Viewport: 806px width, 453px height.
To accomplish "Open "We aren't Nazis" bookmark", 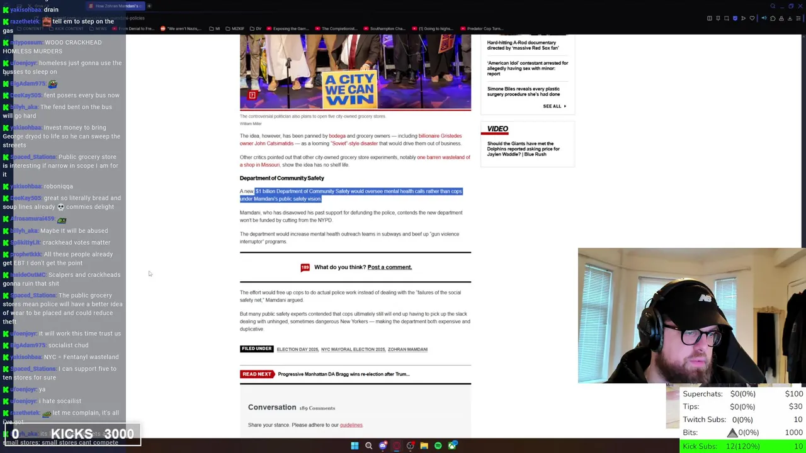I will [181, 28].
